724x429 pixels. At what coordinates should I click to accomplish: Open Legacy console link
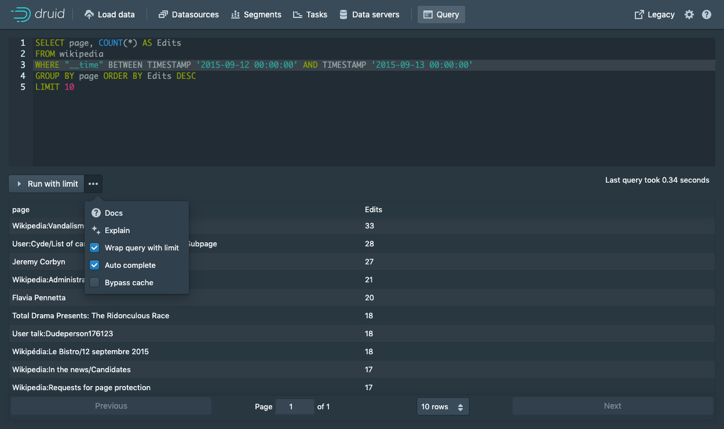(x=654, y=14)
